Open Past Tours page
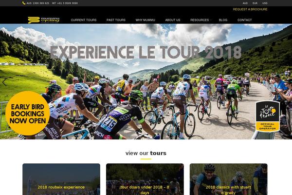Viewport: 292px width, 195px height. [x=116, y=20]
